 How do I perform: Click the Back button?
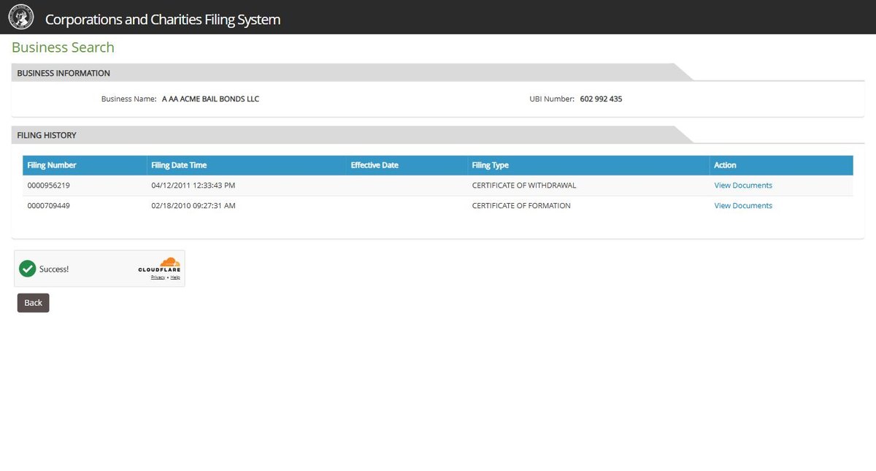click(33, 303)
